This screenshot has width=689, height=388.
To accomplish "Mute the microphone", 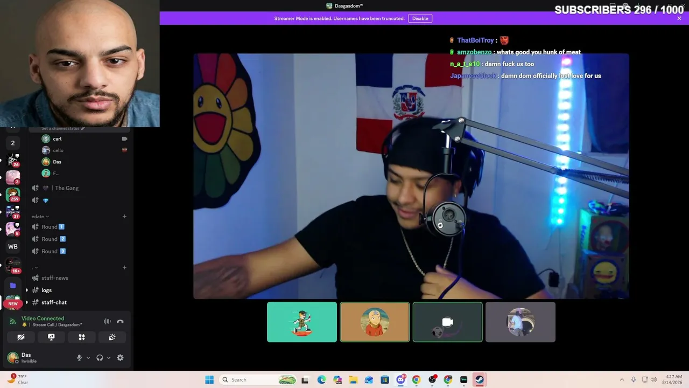I will (79, 357).
